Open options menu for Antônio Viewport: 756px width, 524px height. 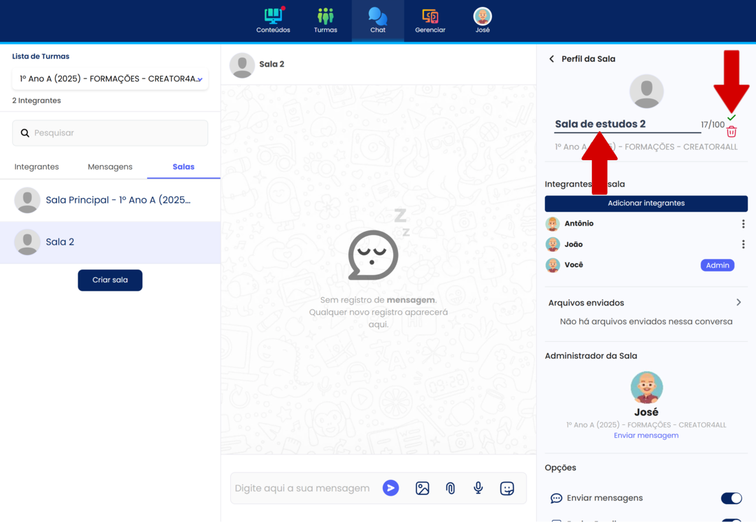coord(743,224)
